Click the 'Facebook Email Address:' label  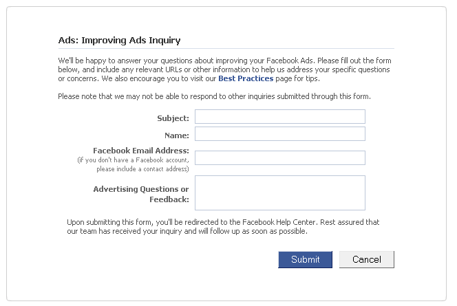point(141,151)
